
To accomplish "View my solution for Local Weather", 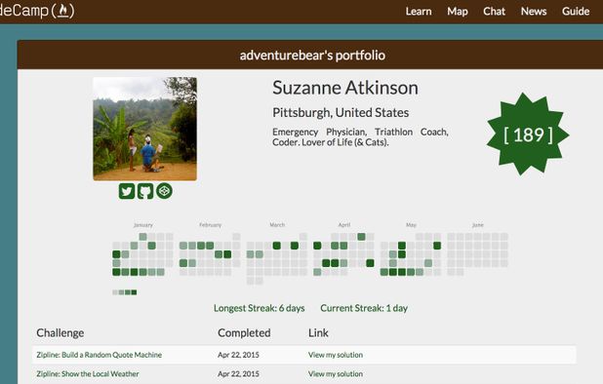I will pyautogui.click(x=336, y=373).
